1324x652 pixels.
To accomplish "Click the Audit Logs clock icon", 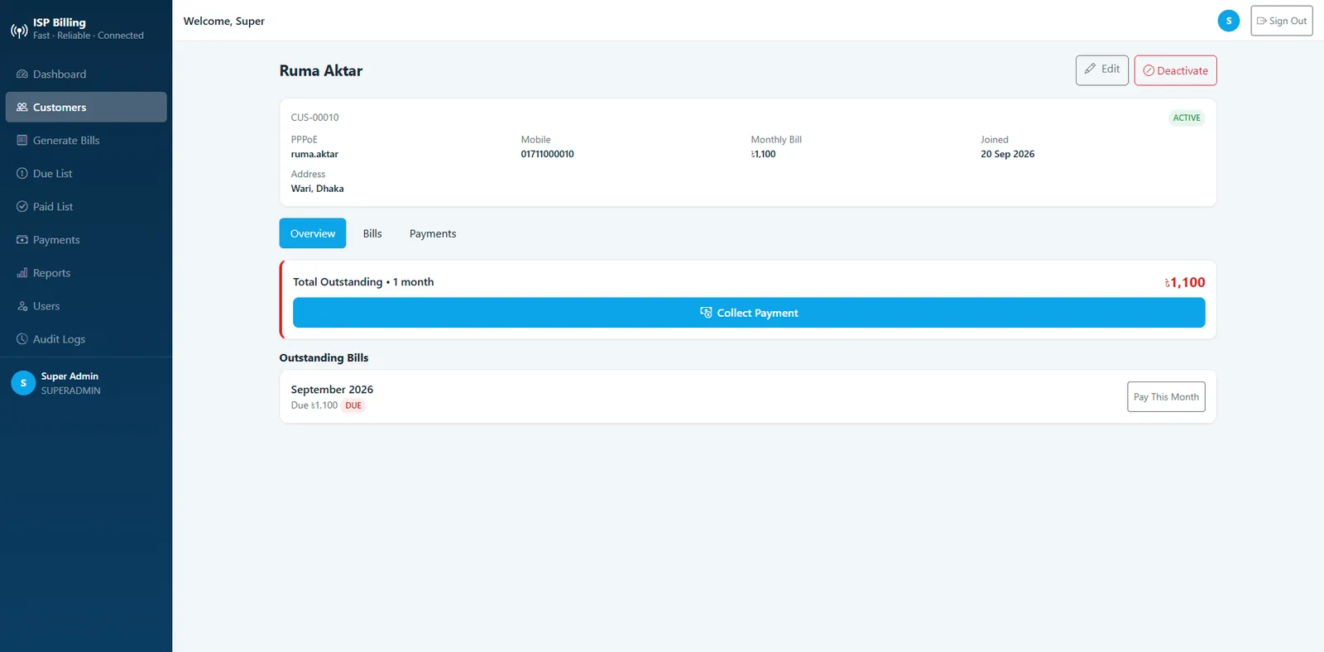I will (22, 339).
